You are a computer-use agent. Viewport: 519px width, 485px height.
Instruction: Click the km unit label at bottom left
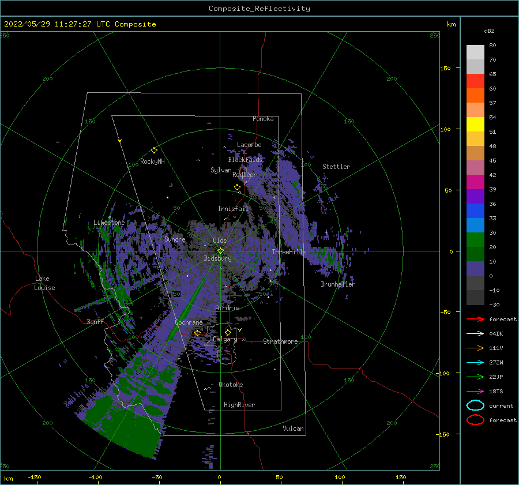tap(8, 479)
